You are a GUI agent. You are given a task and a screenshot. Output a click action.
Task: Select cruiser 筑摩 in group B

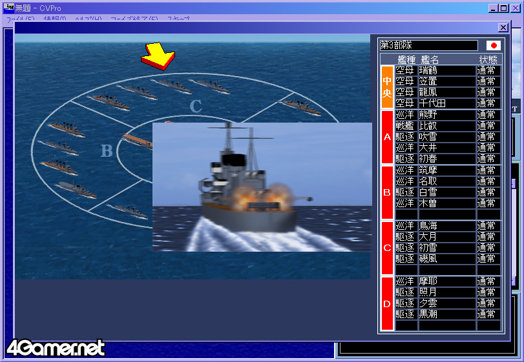(448, 170)
